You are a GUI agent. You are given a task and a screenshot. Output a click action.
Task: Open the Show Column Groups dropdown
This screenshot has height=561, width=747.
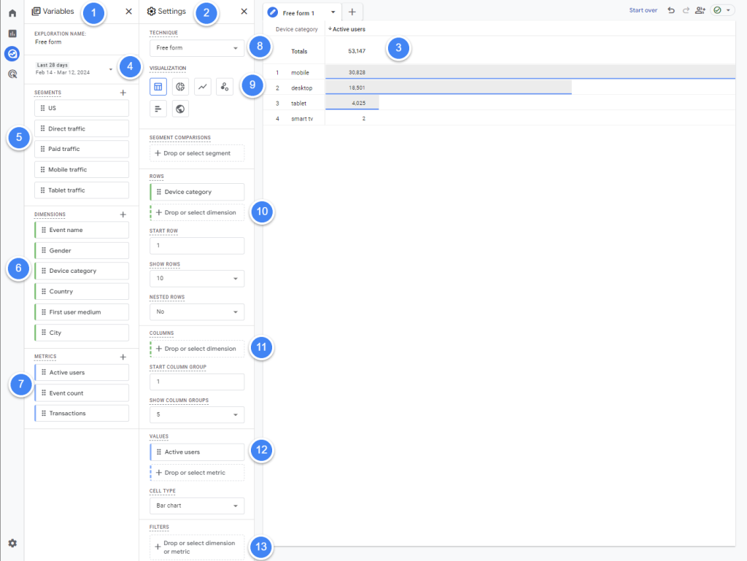197,414
